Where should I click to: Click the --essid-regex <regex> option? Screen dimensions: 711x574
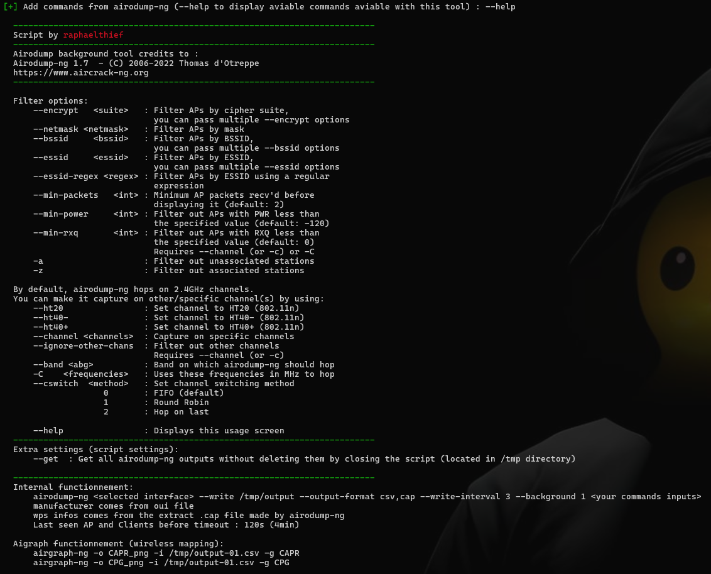pos(85,176)
